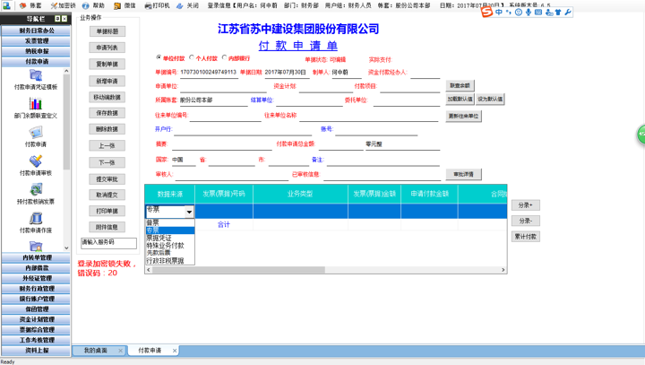The height and width of the screenshot is (365, 645).
Task: Open the 付款申请审核 sidebar icon
Action: (x=36, y=161)
